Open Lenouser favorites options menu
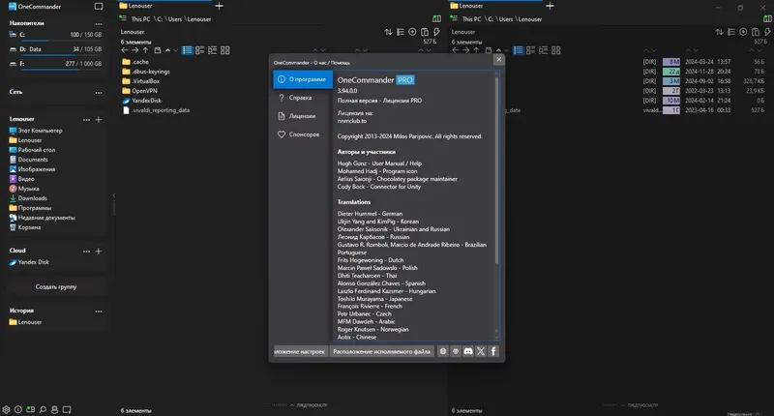774x416 pixels. [86, 119]
